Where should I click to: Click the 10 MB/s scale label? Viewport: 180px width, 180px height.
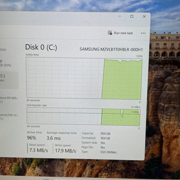pos(135,107)
